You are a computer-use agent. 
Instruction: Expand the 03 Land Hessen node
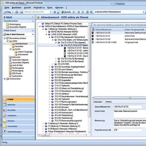click(x=49, y=69)
